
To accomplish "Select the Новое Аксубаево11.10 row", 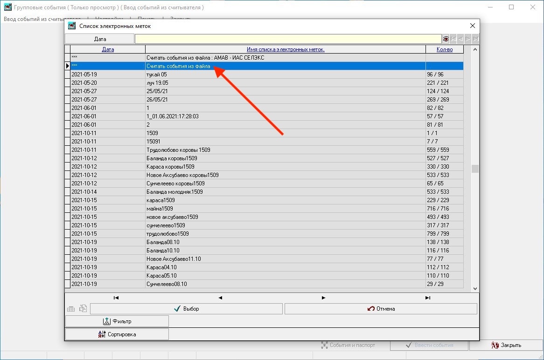I will (267, 259).
